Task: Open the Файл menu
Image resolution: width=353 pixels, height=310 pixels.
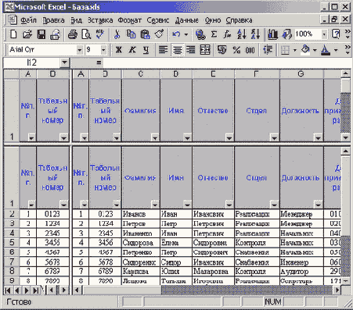Action: point(28,20)
